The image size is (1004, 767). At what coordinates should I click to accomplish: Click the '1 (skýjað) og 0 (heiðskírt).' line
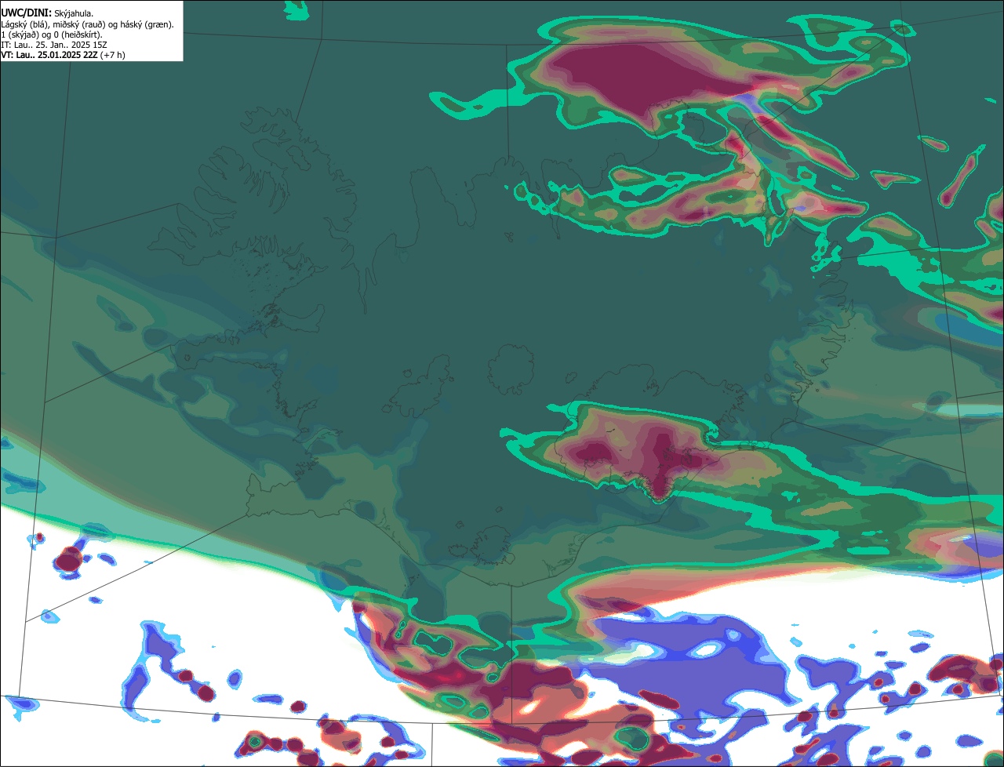[52, 35]
